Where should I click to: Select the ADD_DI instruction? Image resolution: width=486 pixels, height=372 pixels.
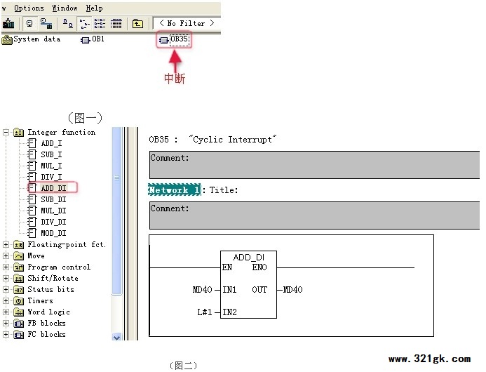click(x=48, y=188)
